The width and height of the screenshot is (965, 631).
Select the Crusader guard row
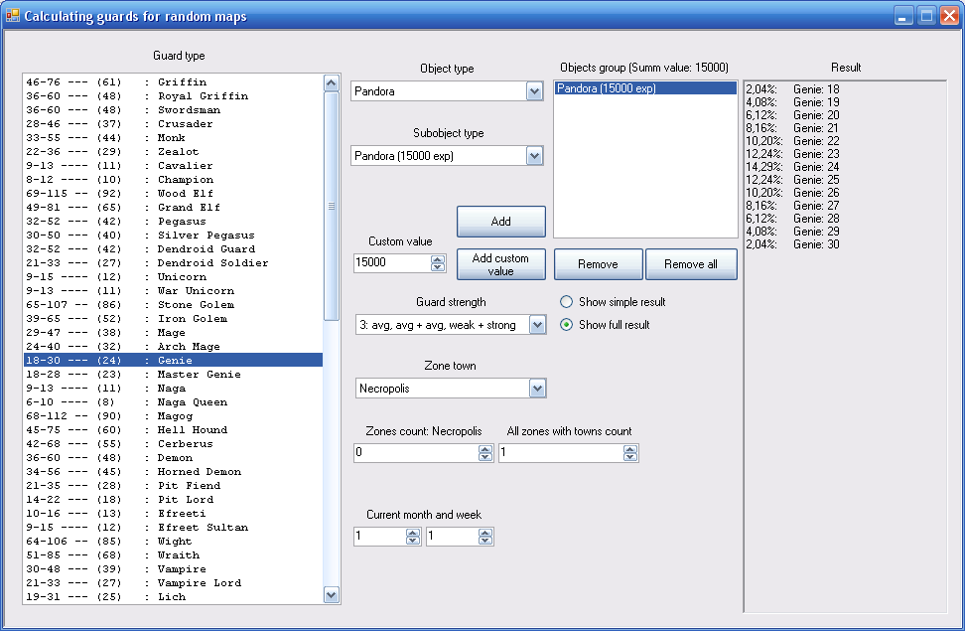click(x=173, y=124)
